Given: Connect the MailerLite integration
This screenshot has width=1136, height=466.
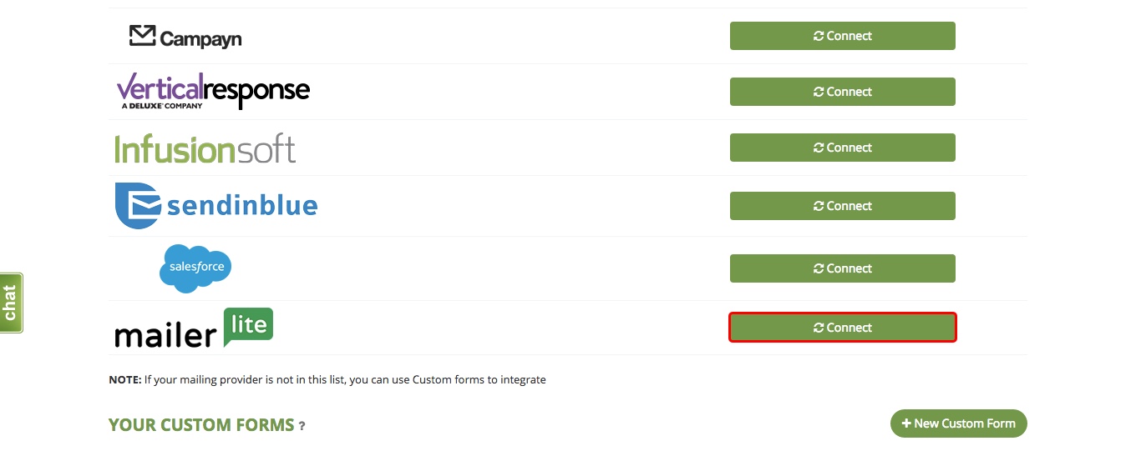Looking at the screenshot, I should tap(842, 328).
